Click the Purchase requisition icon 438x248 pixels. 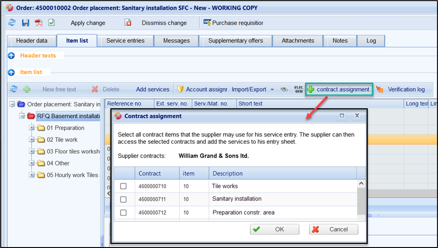pyautogui.click(x=207, y=22)
